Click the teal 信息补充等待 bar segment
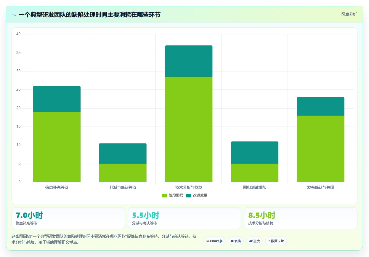The width and height of the screenshot is (369, 257). pos(57,99)
